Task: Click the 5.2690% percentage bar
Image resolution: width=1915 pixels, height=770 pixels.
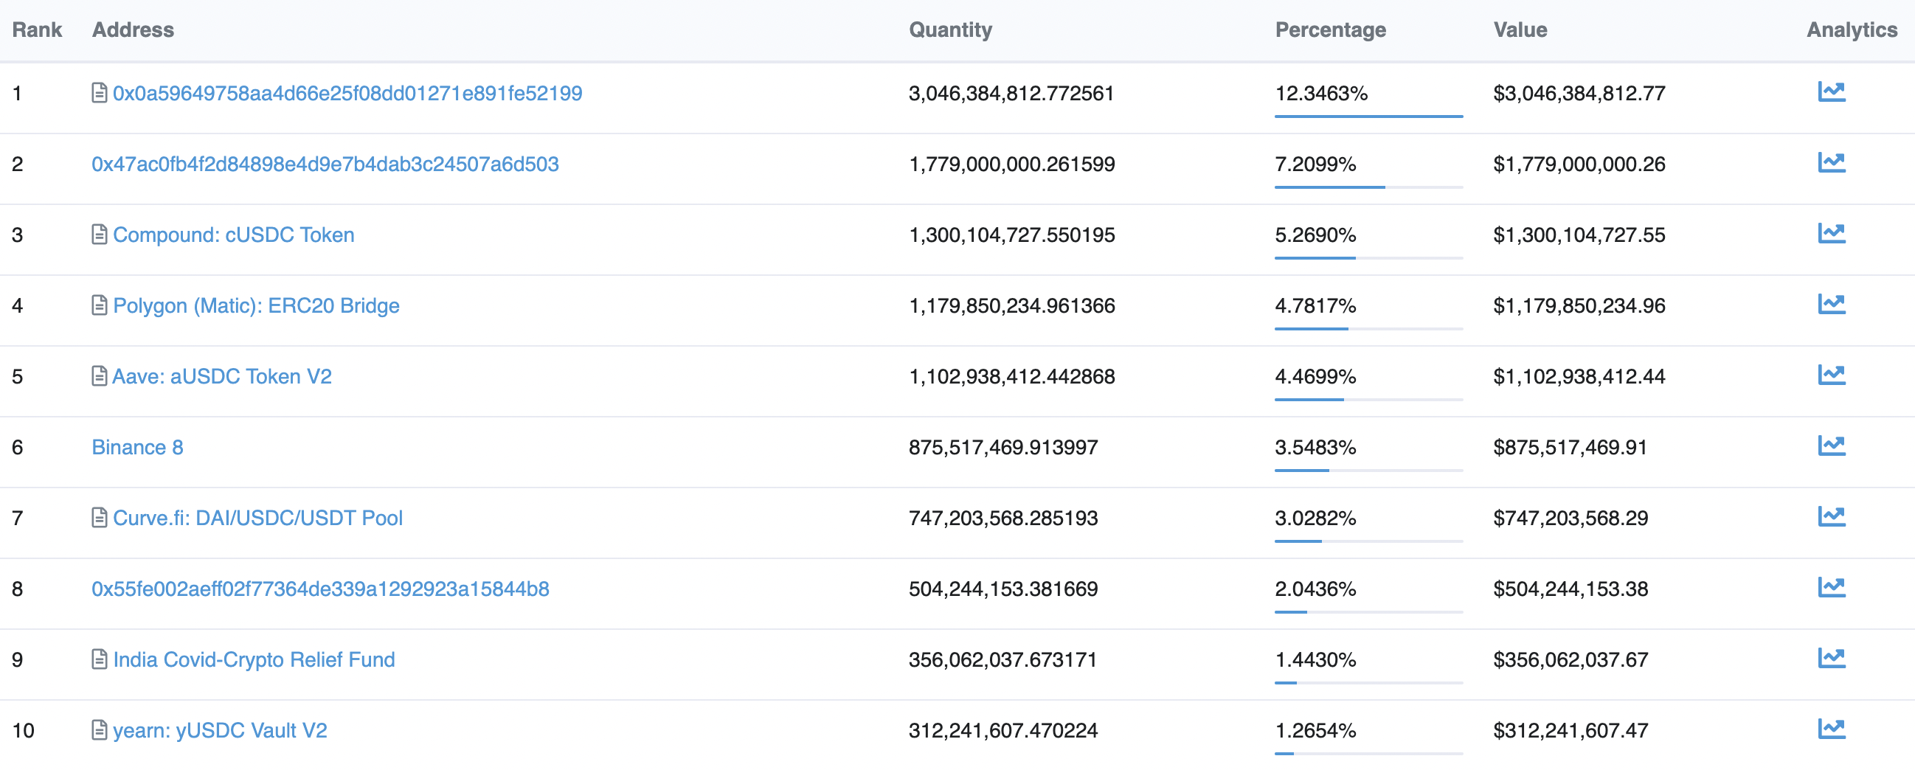Action: [x=1368, y=258]
